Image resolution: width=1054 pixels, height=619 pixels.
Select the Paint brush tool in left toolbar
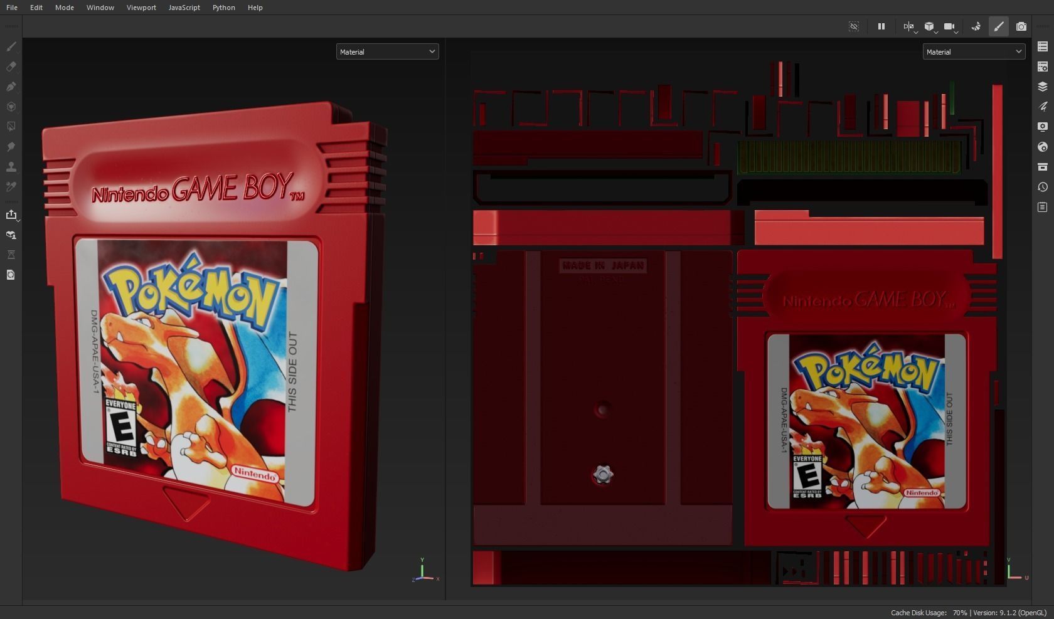click(11, 46)
